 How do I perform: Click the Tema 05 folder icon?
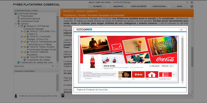[25, 52]
